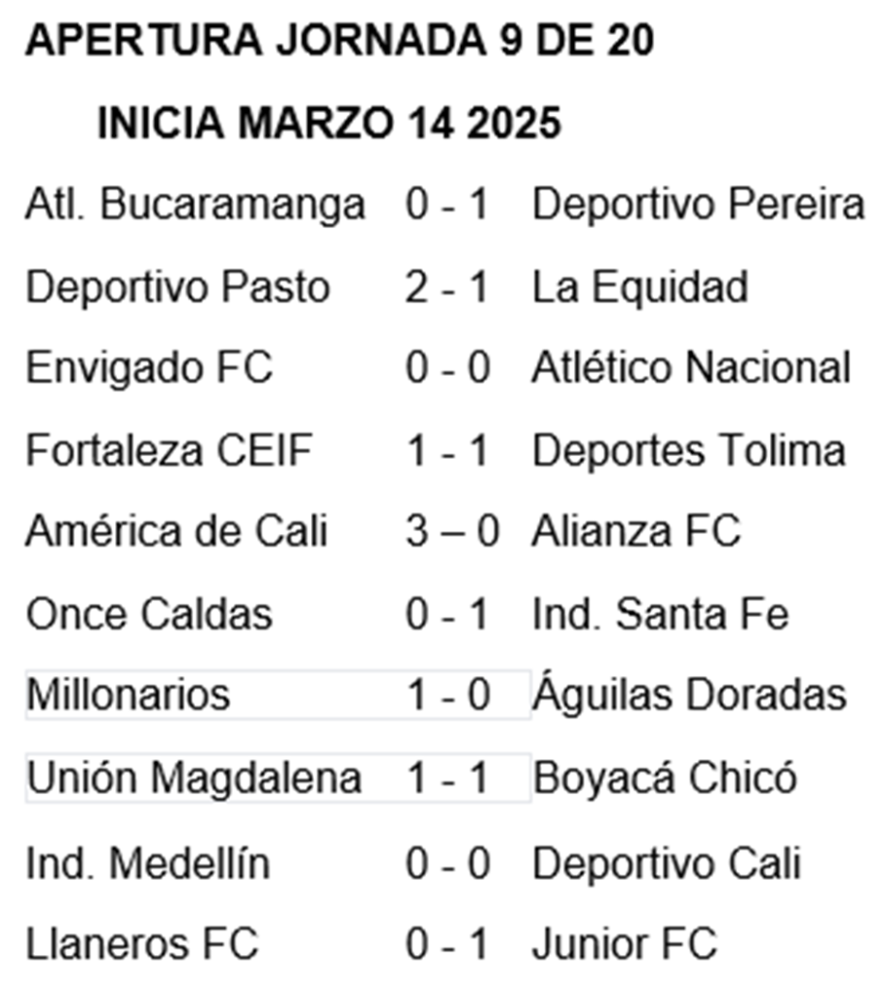Click Atlético Nacional team name
885x989 pixels.
click(692, 368)
